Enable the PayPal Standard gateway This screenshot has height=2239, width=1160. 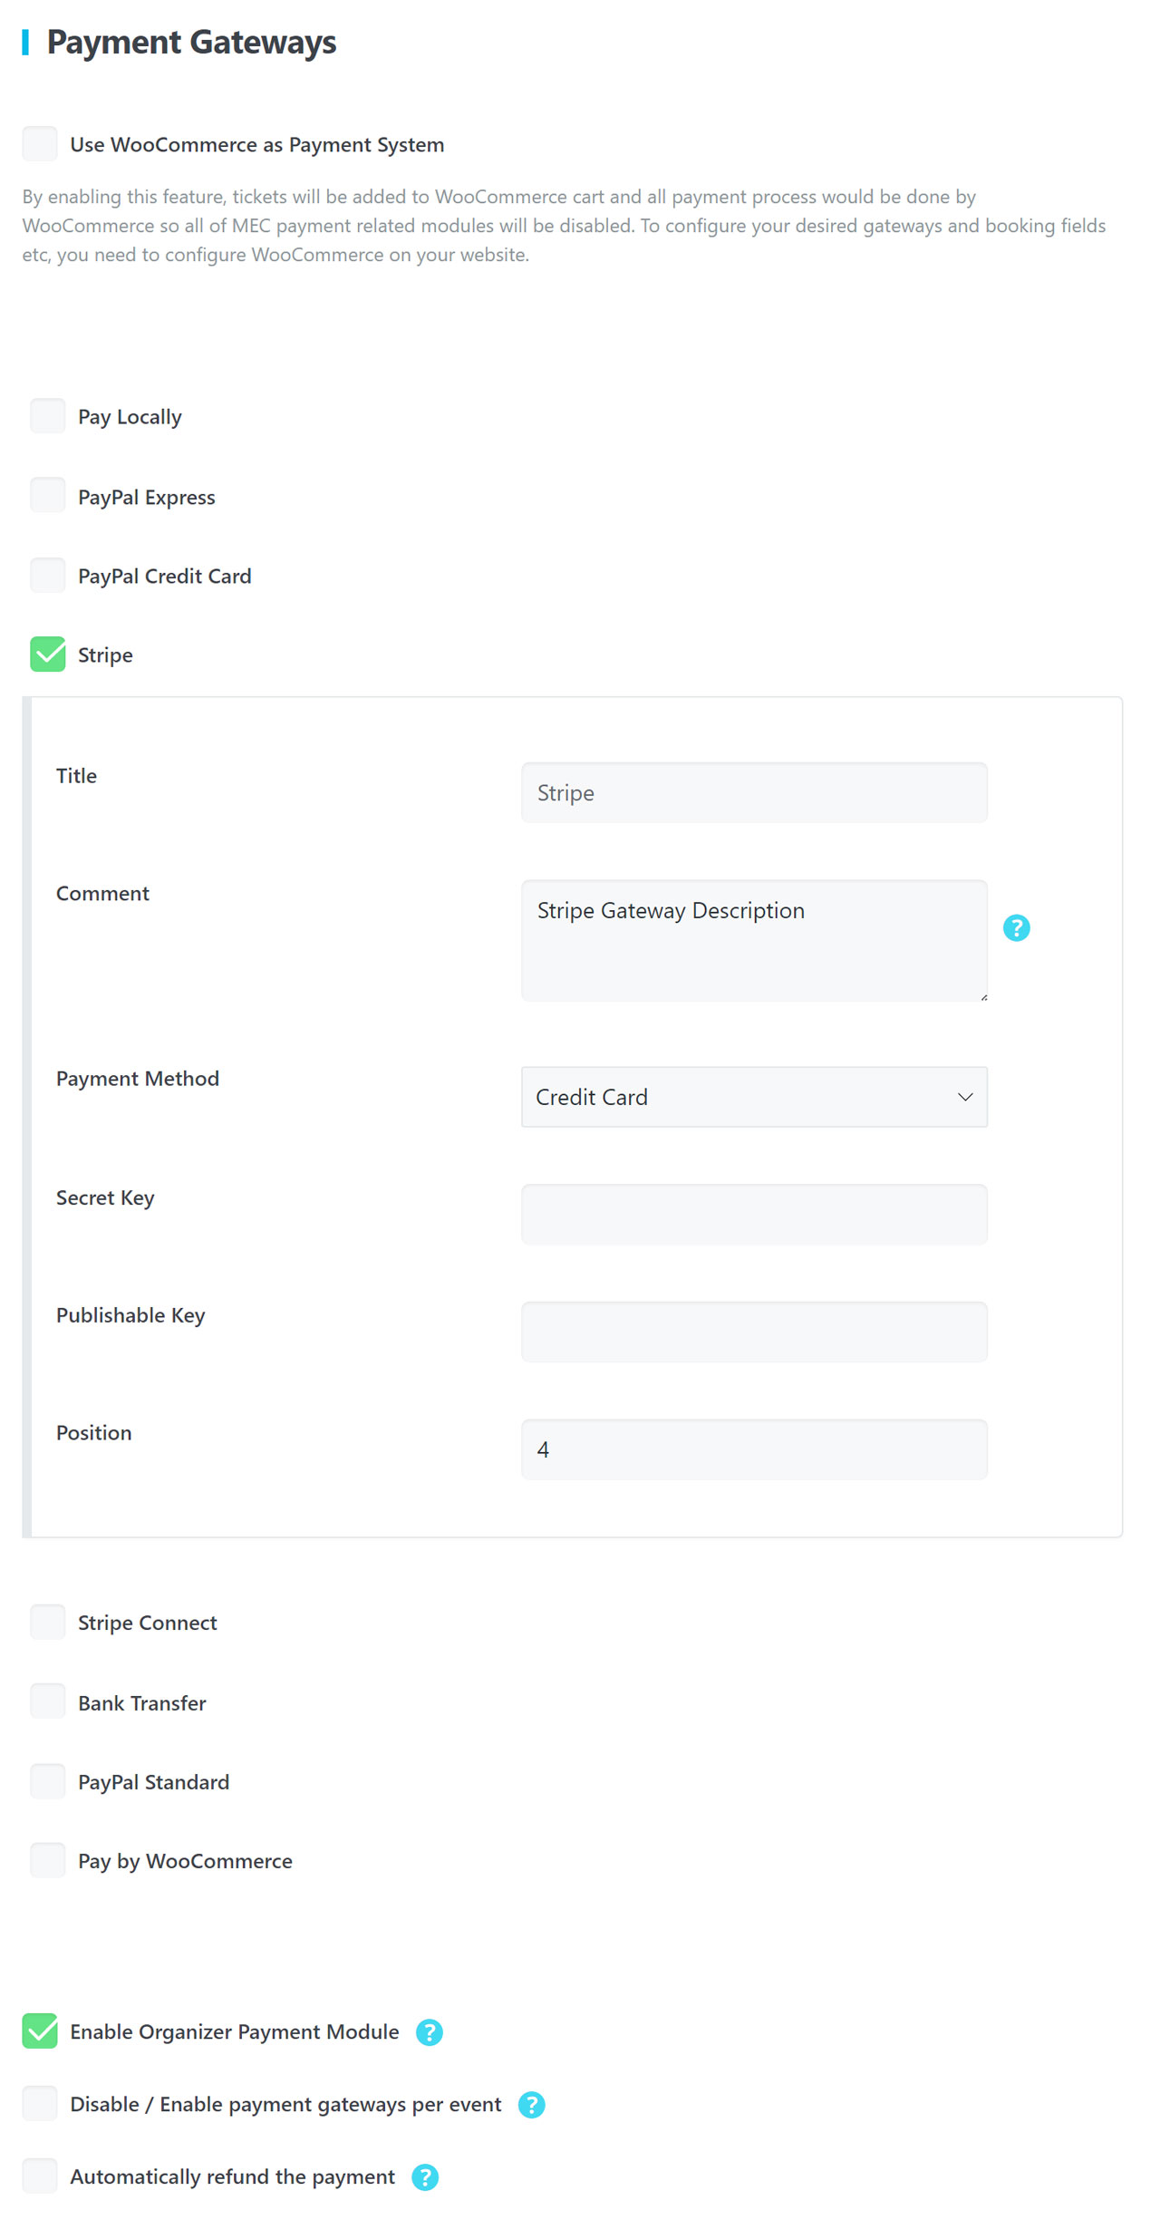47,1780
